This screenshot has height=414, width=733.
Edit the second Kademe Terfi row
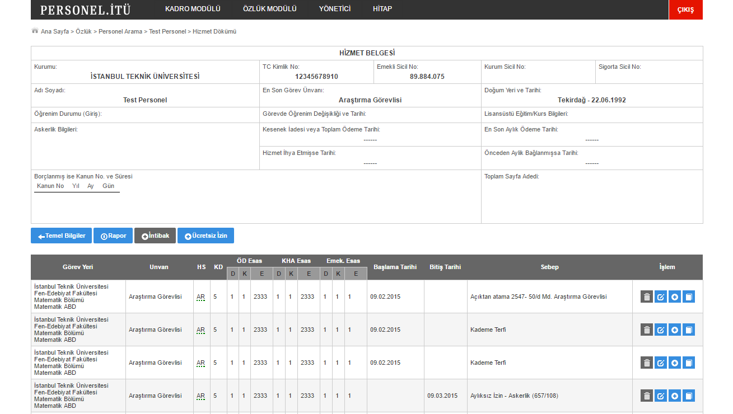(661, 363)
